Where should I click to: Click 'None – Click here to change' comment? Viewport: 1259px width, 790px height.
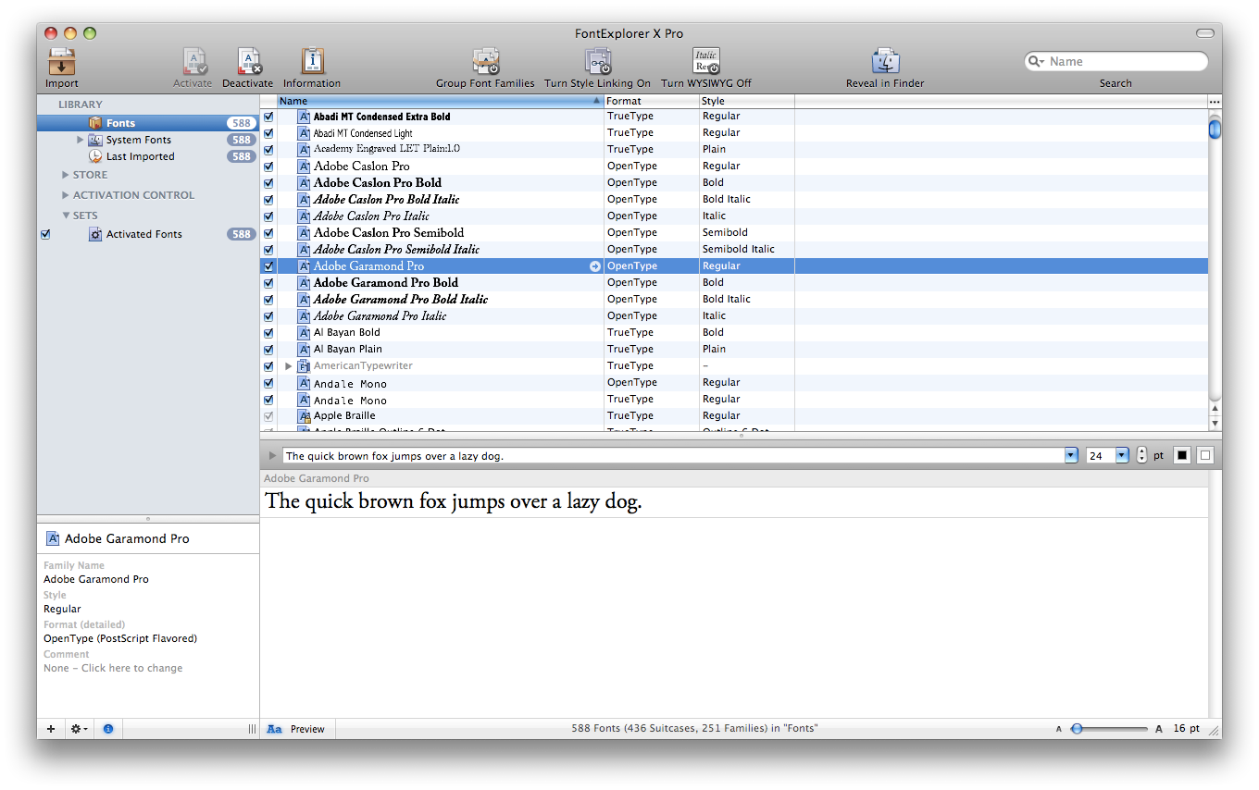[x=113, y=668]
